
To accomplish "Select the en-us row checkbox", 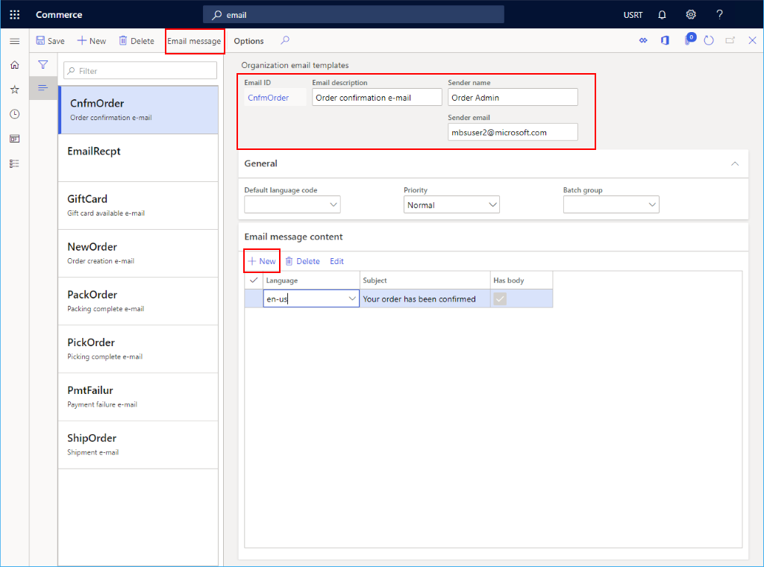I will (254, 298).
